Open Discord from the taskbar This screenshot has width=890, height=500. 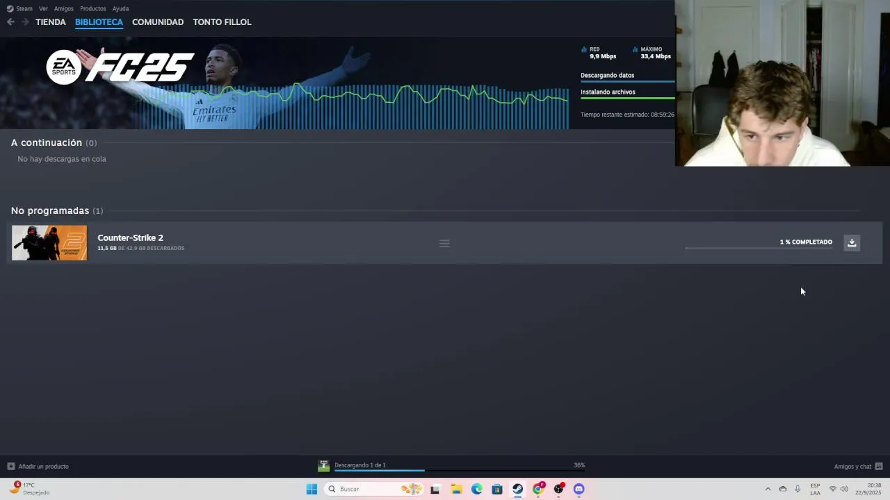(x=578, y=489)
